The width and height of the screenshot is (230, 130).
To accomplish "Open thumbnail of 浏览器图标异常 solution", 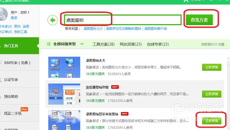I will [x=64, y=94].
